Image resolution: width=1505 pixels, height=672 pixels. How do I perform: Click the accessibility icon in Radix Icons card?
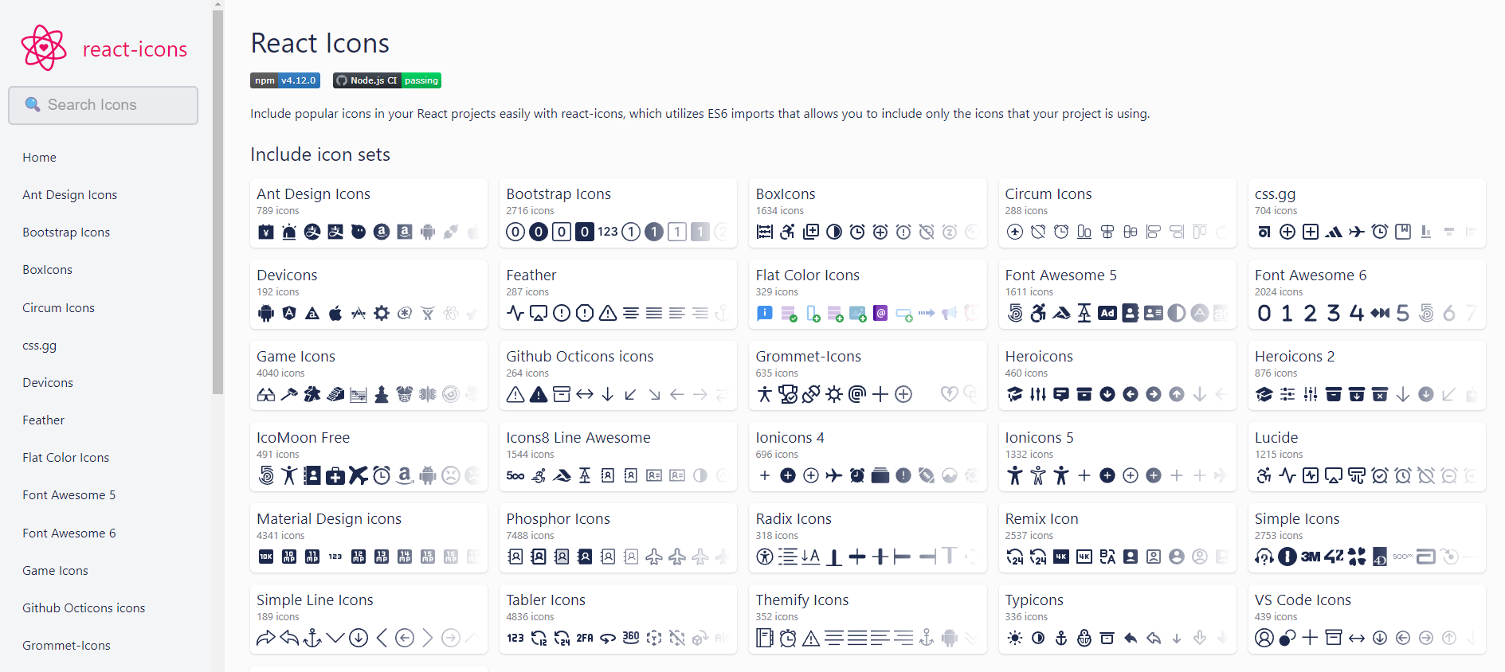pyautogui.click(x=765, y=557)
